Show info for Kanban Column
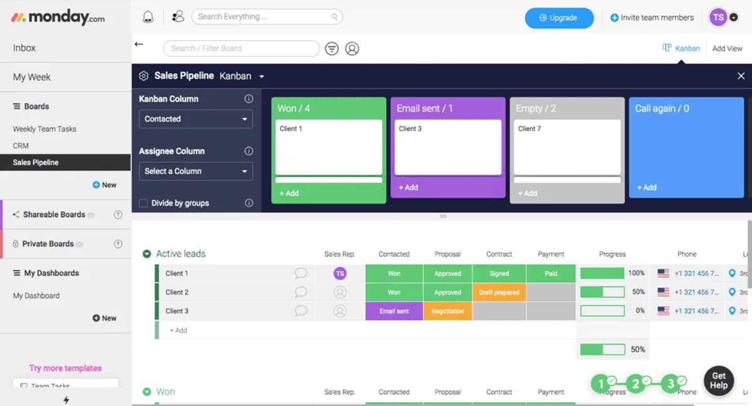The width and height of the screenshot is (752, 406). coord(249,99)
